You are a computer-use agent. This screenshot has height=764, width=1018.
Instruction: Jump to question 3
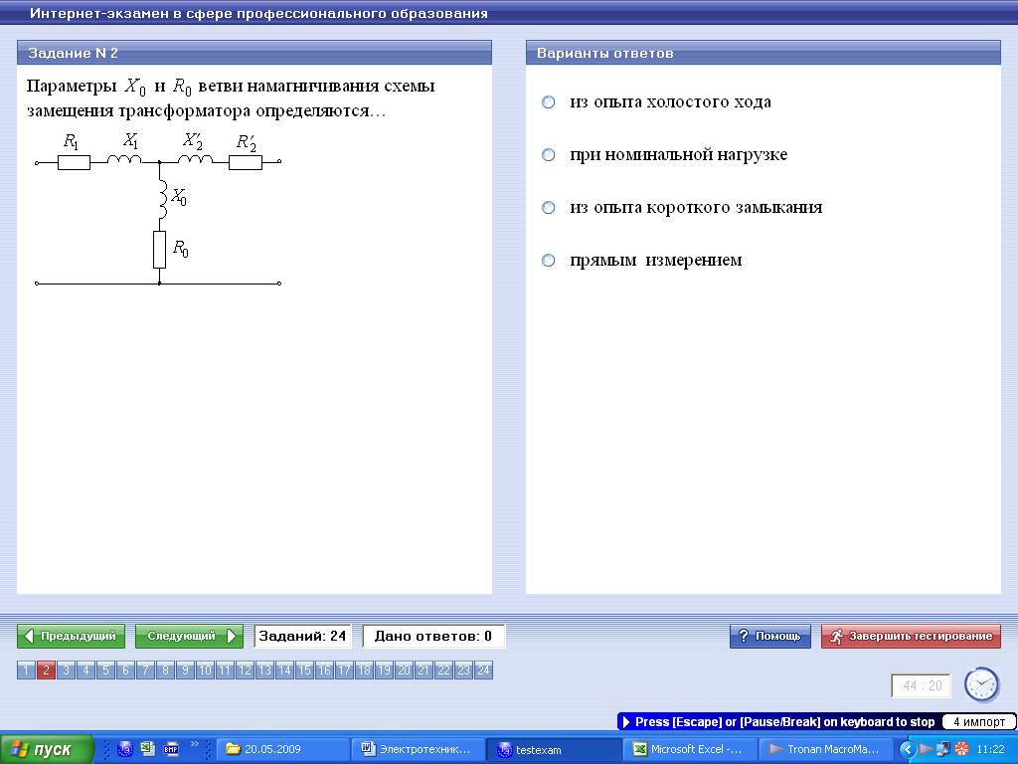[66, 669]
